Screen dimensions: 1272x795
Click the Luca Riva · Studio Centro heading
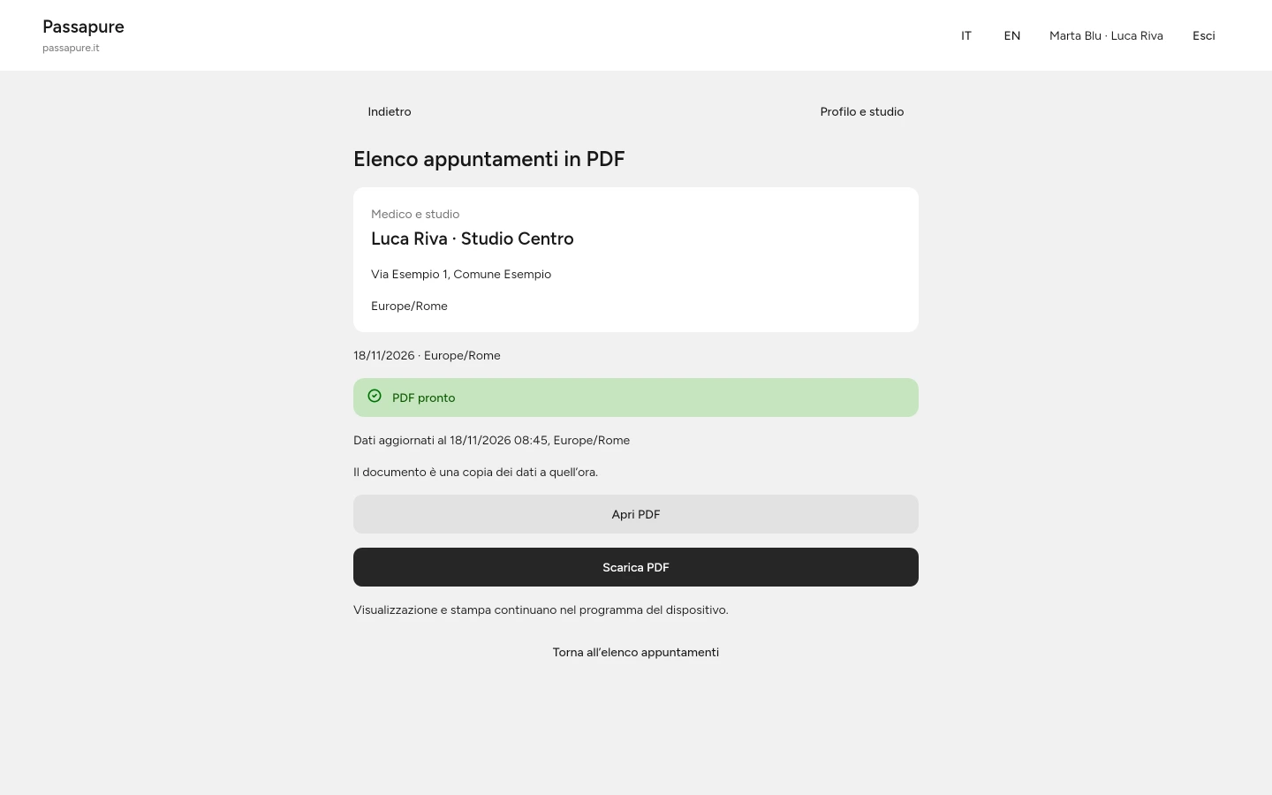pyautogui.click(x=473, y=238)
